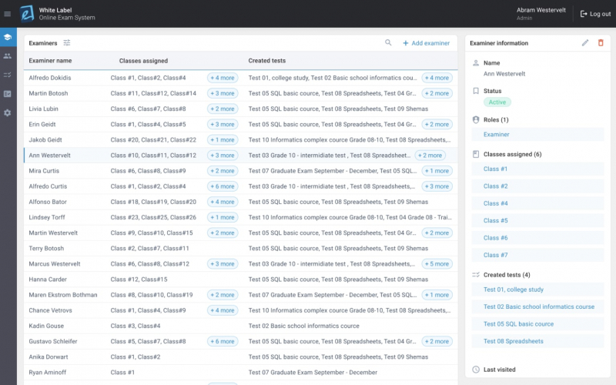Delete the examiner with the red trash icon

[601, 43]
